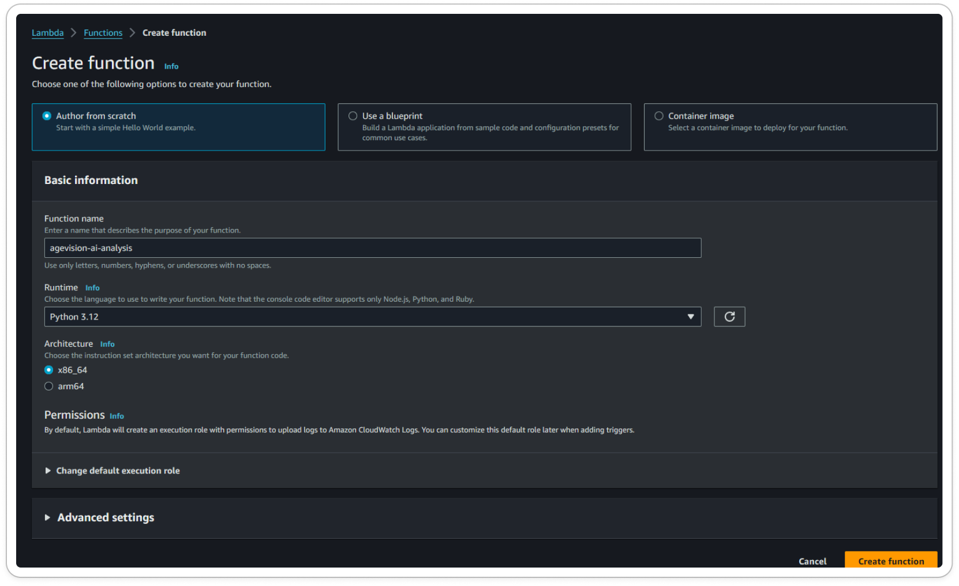This screenshot has width=959, height=586.
Task: Click the Function name field showing agevision-ai-analysis
Action: pyautogui.click(x=372, y=247)
